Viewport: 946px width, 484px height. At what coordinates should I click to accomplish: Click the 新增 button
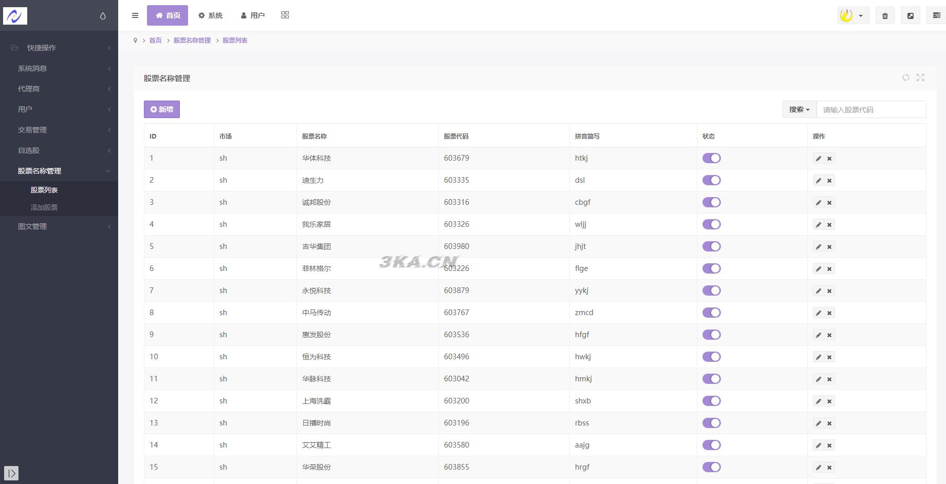162,109
